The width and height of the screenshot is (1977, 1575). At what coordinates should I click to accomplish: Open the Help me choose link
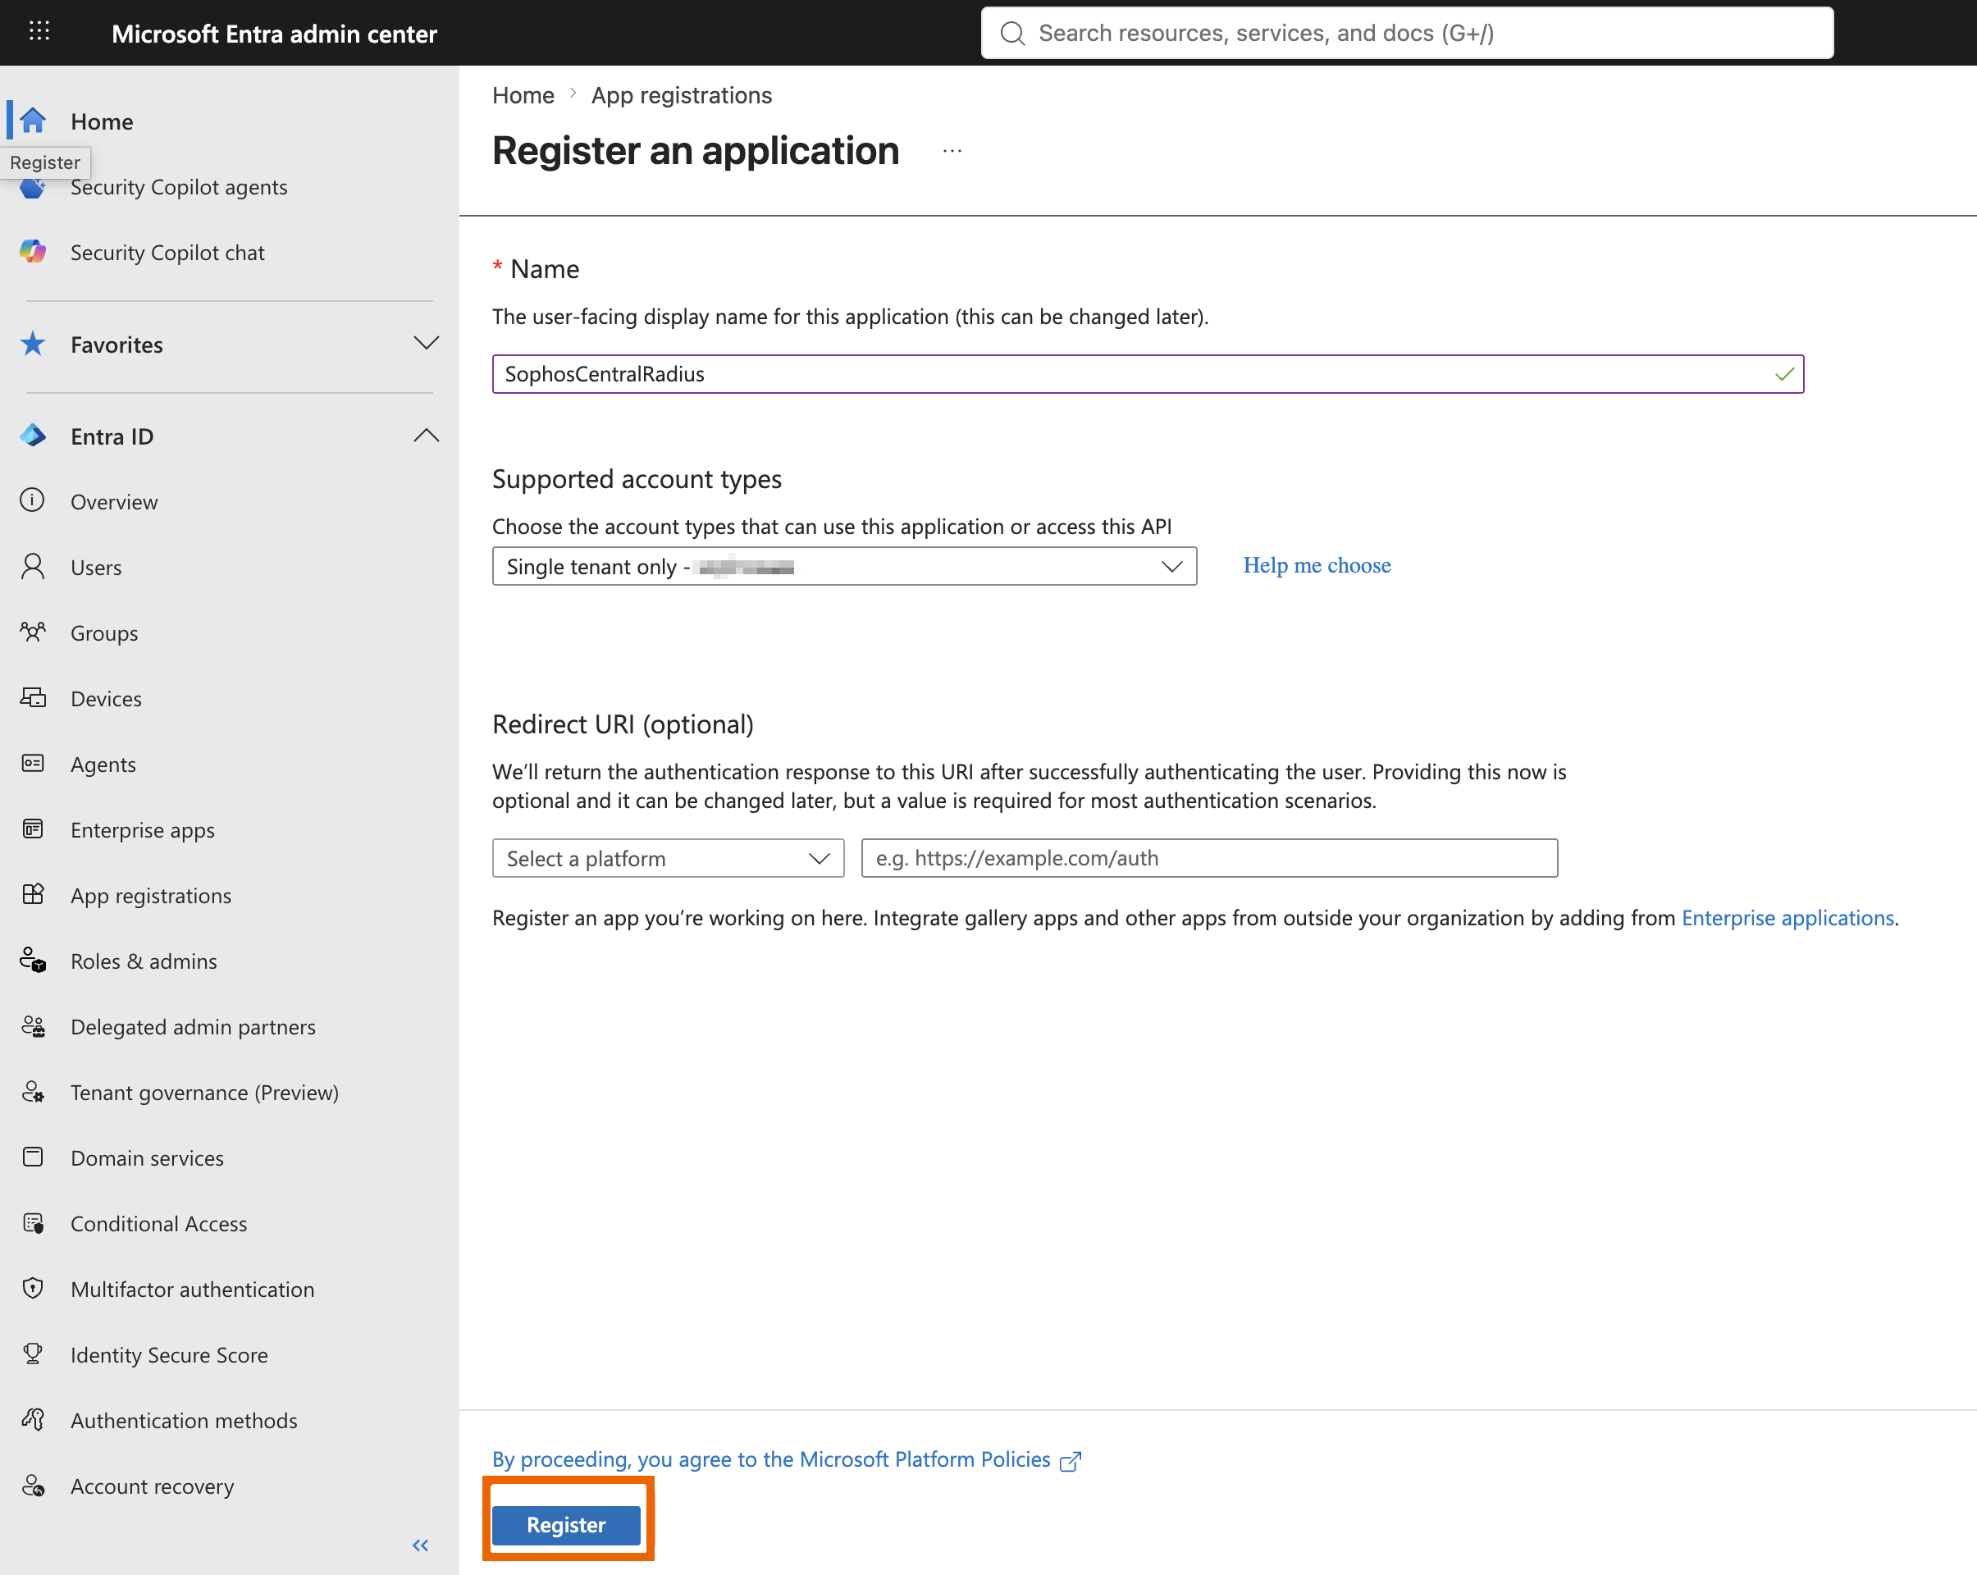(1317, 564)
